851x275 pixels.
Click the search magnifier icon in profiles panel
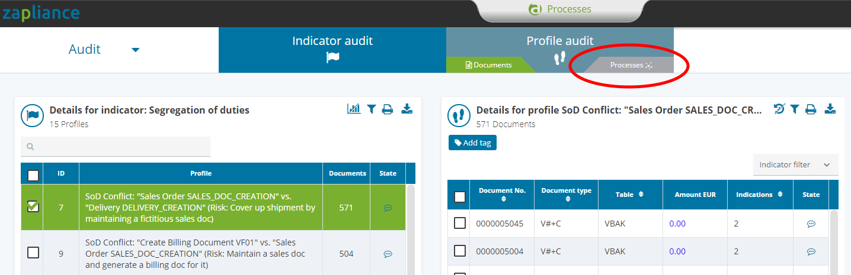pos(30,147)
